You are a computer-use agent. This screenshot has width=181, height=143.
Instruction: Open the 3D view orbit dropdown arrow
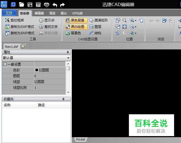click(x=136, y=33)
